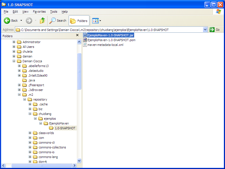Viewport: 225px width, 169px height.
Task: Collapse the ejemplos folder node
Action: coord(35,118)
